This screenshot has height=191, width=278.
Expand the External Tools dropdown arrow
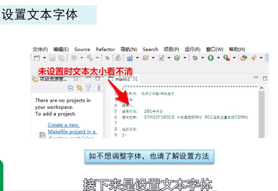click(x=234, y=58)
